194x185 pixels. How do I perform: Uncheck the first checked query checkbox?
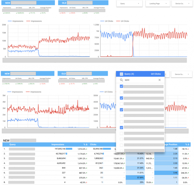click(x=122, y=86)
